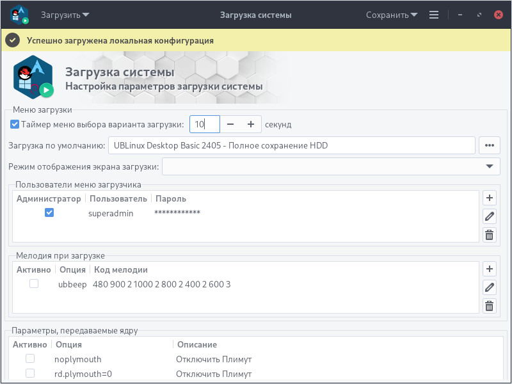
Task: Click the Описание column header
Action: click(197, 344)
